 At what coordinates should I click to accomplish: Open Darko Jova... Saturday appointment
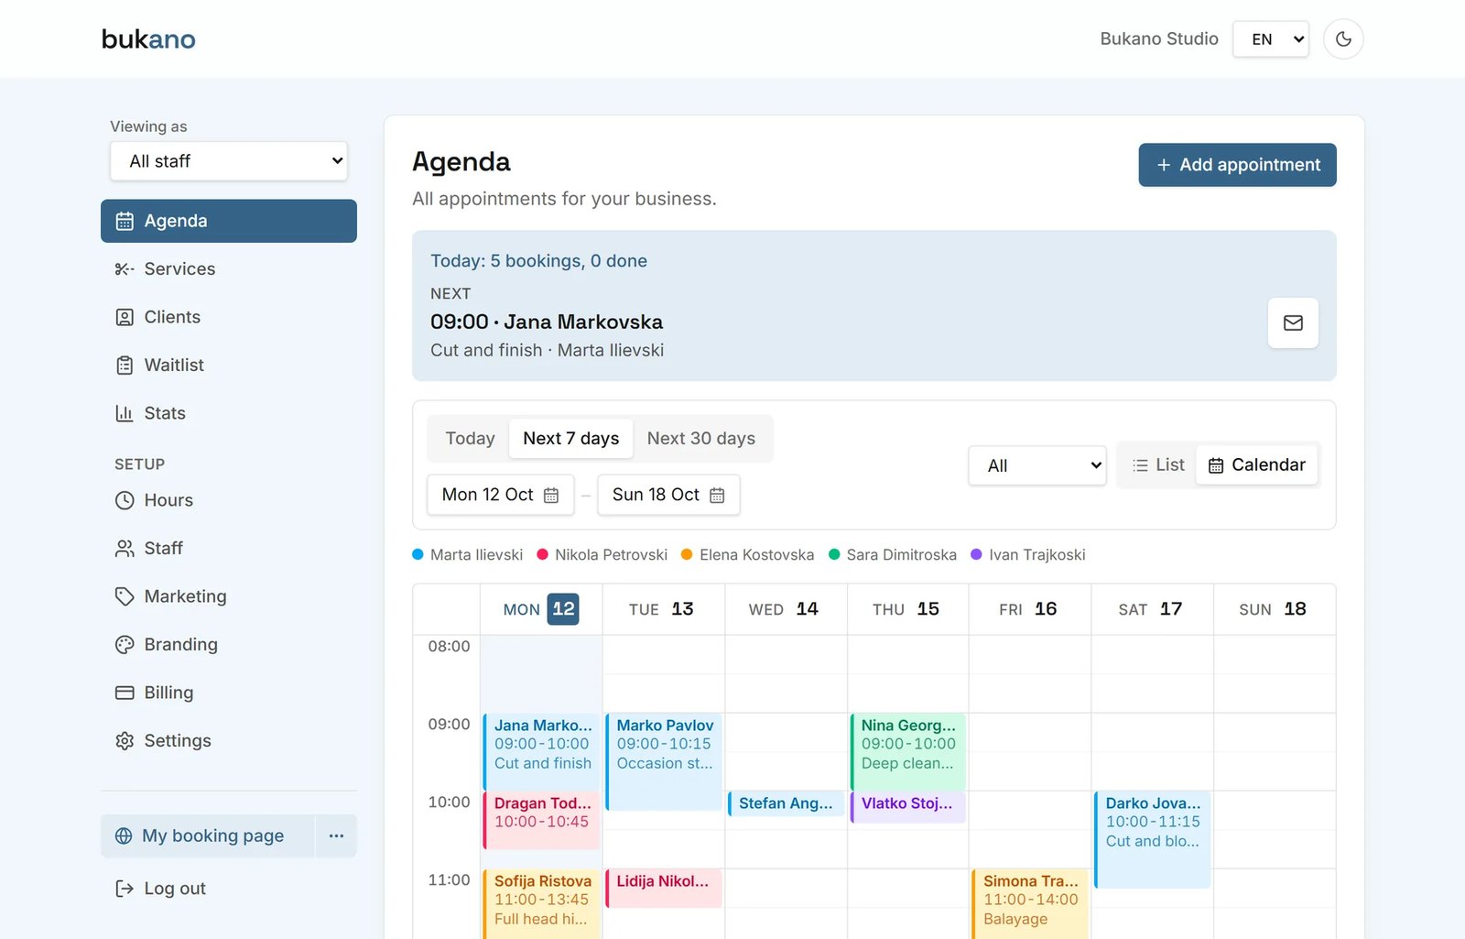[x=1152, y=840]
